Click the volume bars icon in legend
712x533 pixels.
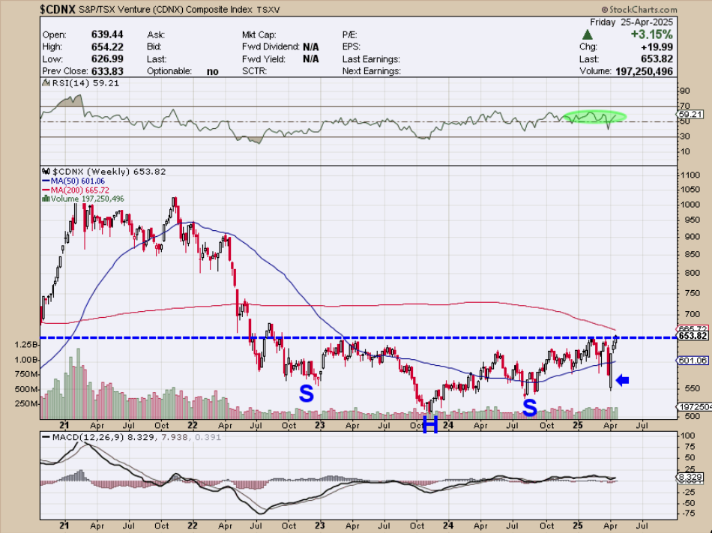click(46, 199)
